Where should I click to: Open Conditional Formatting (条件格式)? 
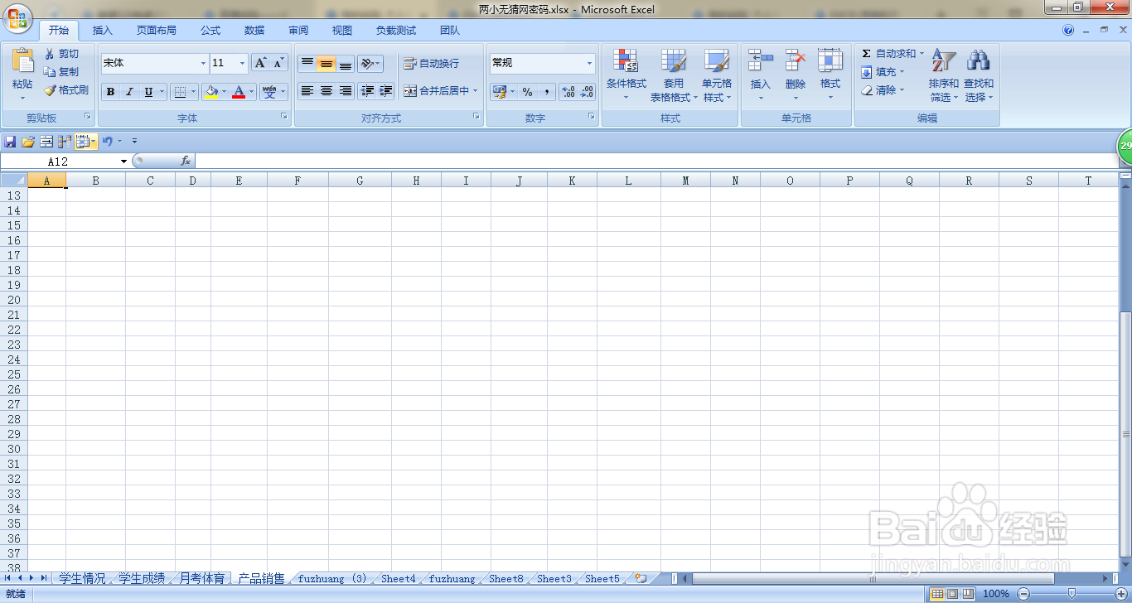click(x=626, y=75)
